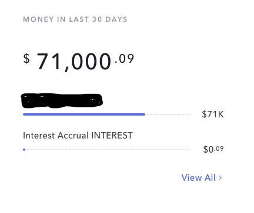Click the MONEY IN LAST 30 DAYS heading
This screenshot has width=254, height=213.
click(75, 19)
